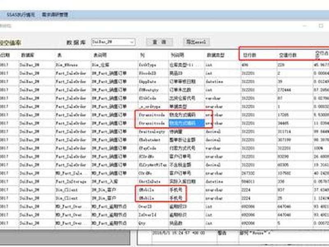
Task: Select the DW_Fact_入库 cell
Action: 114,182
